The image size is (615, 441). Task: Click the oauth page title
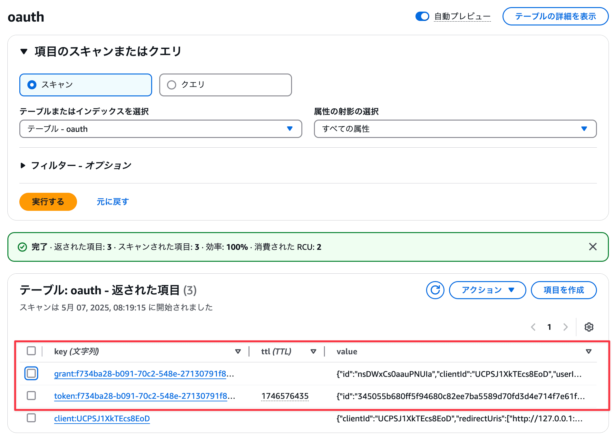pyautogui.click(x=26, y=17)
